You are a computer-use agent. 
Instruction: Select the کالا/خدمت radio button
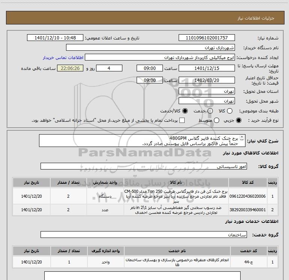point(185,111)
